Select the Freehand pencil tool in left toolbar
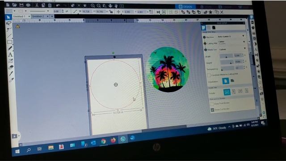Image resolution: width=286 pixels, height=161 pixels. coord(10,48)
